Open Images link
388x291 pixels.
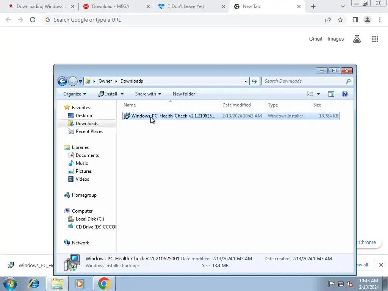pyautogui.click(x=336, y=39)
